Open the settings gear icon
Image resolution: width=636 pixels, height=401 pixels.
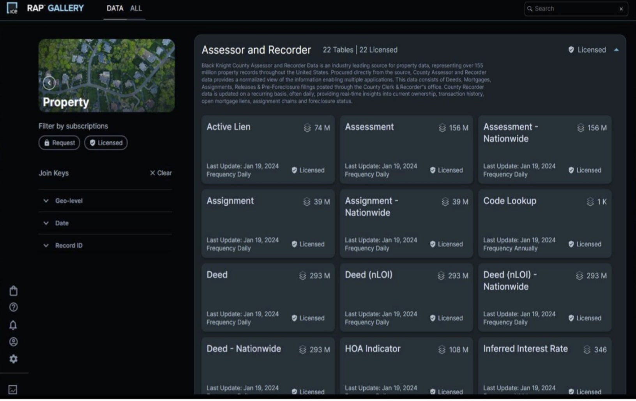coord(13,359)
